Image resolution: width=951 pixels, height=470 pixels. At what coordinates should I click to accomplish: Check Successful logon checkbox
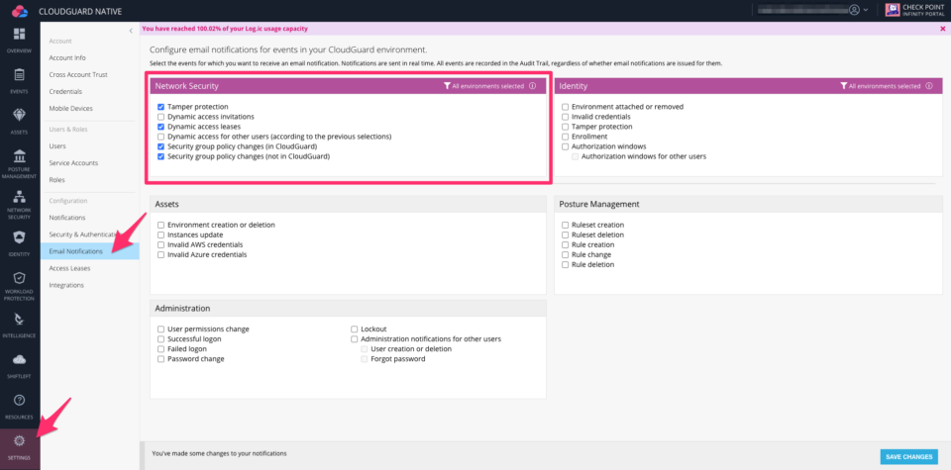[x=160, y=339]
